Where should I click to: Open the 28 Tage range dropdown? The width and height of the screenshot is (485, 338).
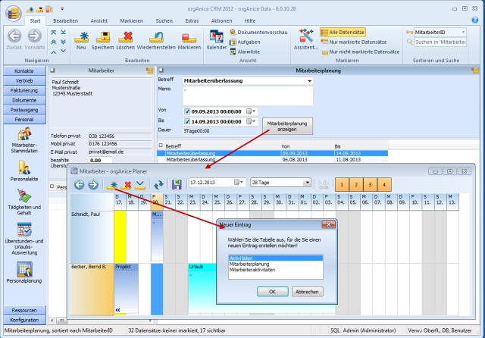307,183
